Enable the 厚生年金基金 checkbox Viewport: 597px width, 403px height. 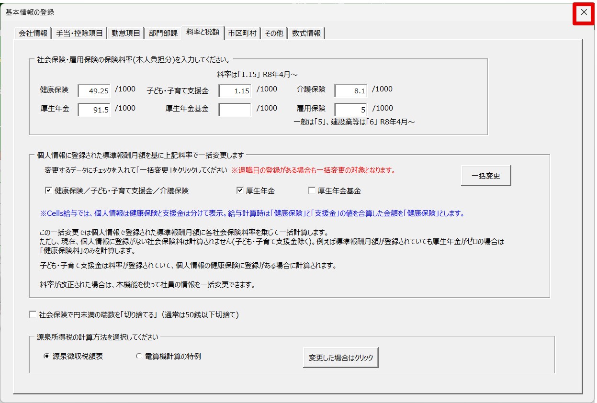(312, 190)
